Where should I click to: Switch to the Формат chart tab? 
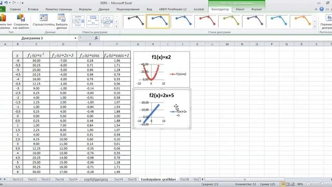tap(257, 9)
